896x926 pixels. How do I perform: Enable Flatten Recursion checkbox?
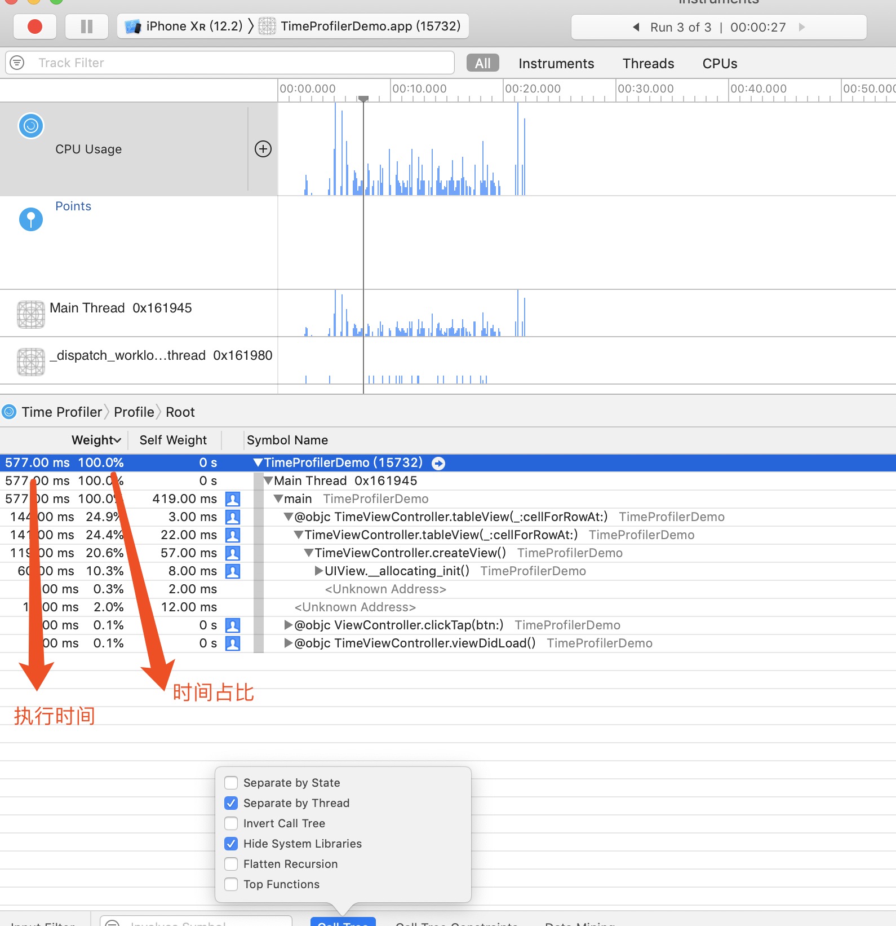(x=231, y=864)
